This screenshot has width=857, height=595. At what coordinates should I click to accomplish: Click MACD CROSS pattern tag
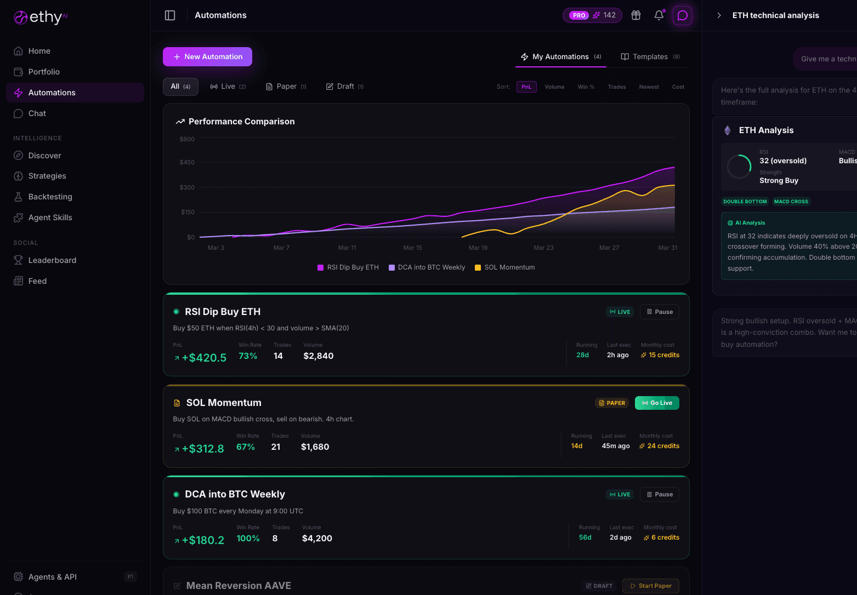791,202
